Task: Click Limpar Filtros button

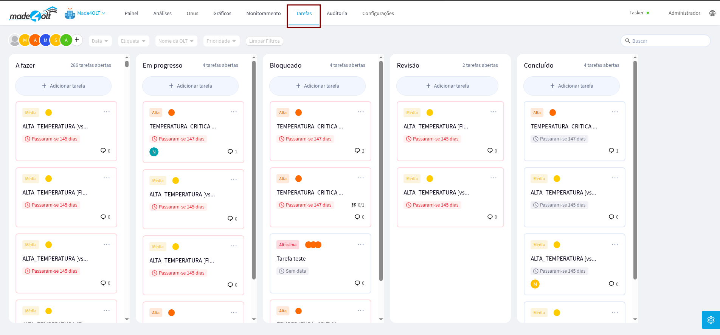Action: [x=264, y=41]
